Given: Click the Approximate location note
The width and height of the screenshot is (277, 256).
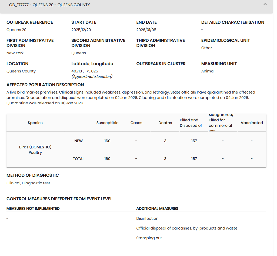Looking at the screenshot, I should 92,77.
